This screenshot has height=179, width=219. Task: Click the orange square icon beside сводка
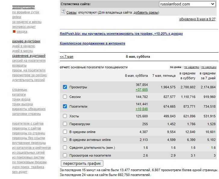(x=14, y=31)
